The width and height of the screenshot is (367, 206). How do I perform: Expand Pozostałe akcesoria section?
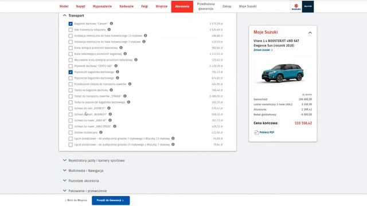click(x=65, y=181)
